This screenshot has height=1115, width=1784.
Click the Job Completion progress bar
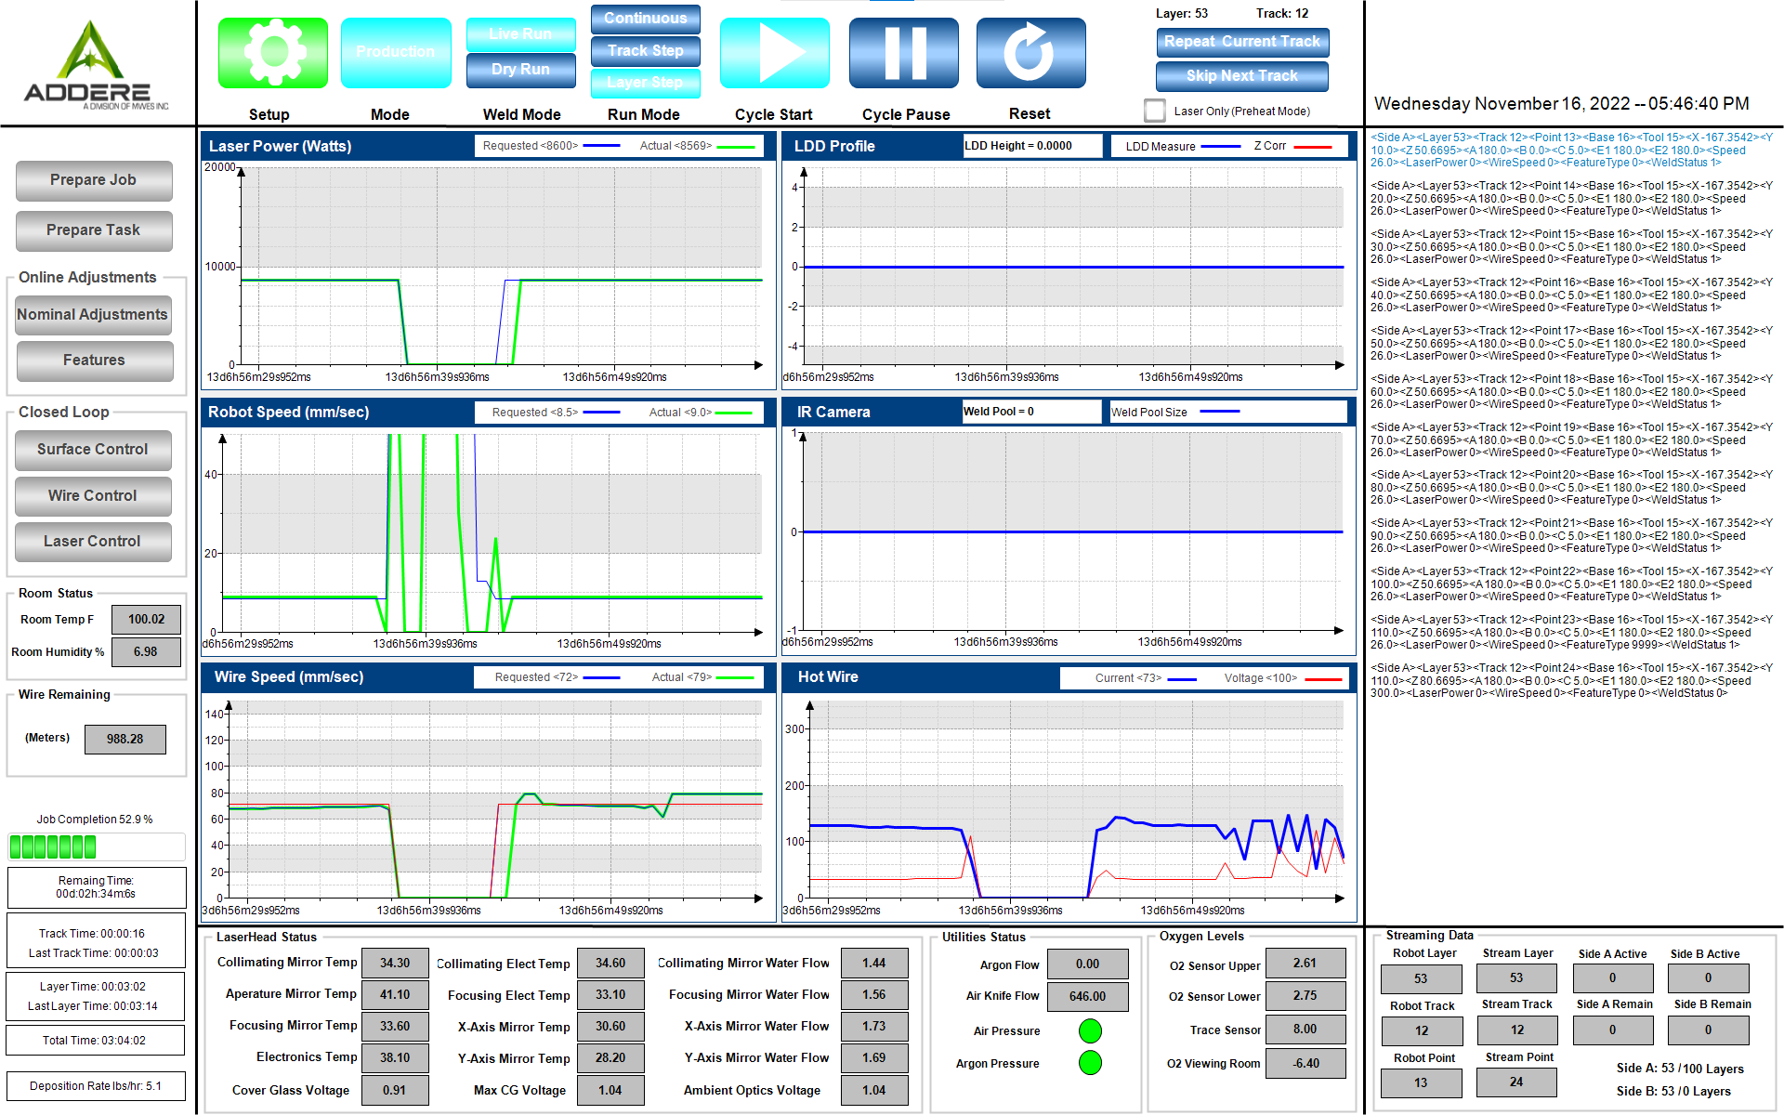[97, 847]
